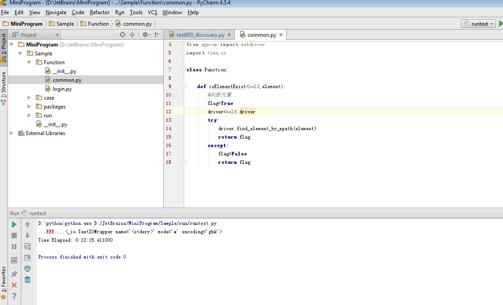Toggle the 2: Favorites tool window tab
This screenshot has width=503, height=305.
(4, 283)
